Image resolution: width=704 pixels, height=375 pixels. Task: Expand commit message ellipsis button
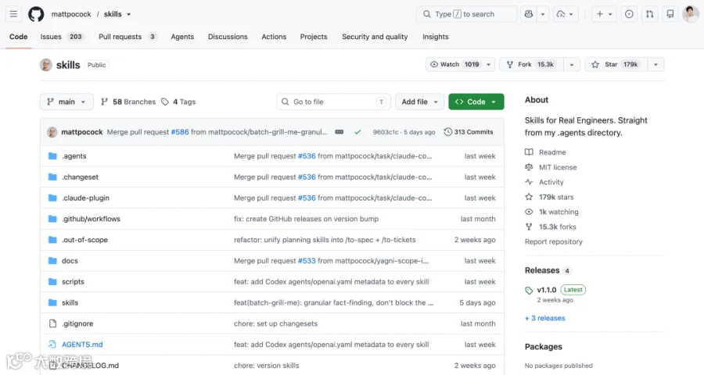pyautogui.click(x=339, y=132)
